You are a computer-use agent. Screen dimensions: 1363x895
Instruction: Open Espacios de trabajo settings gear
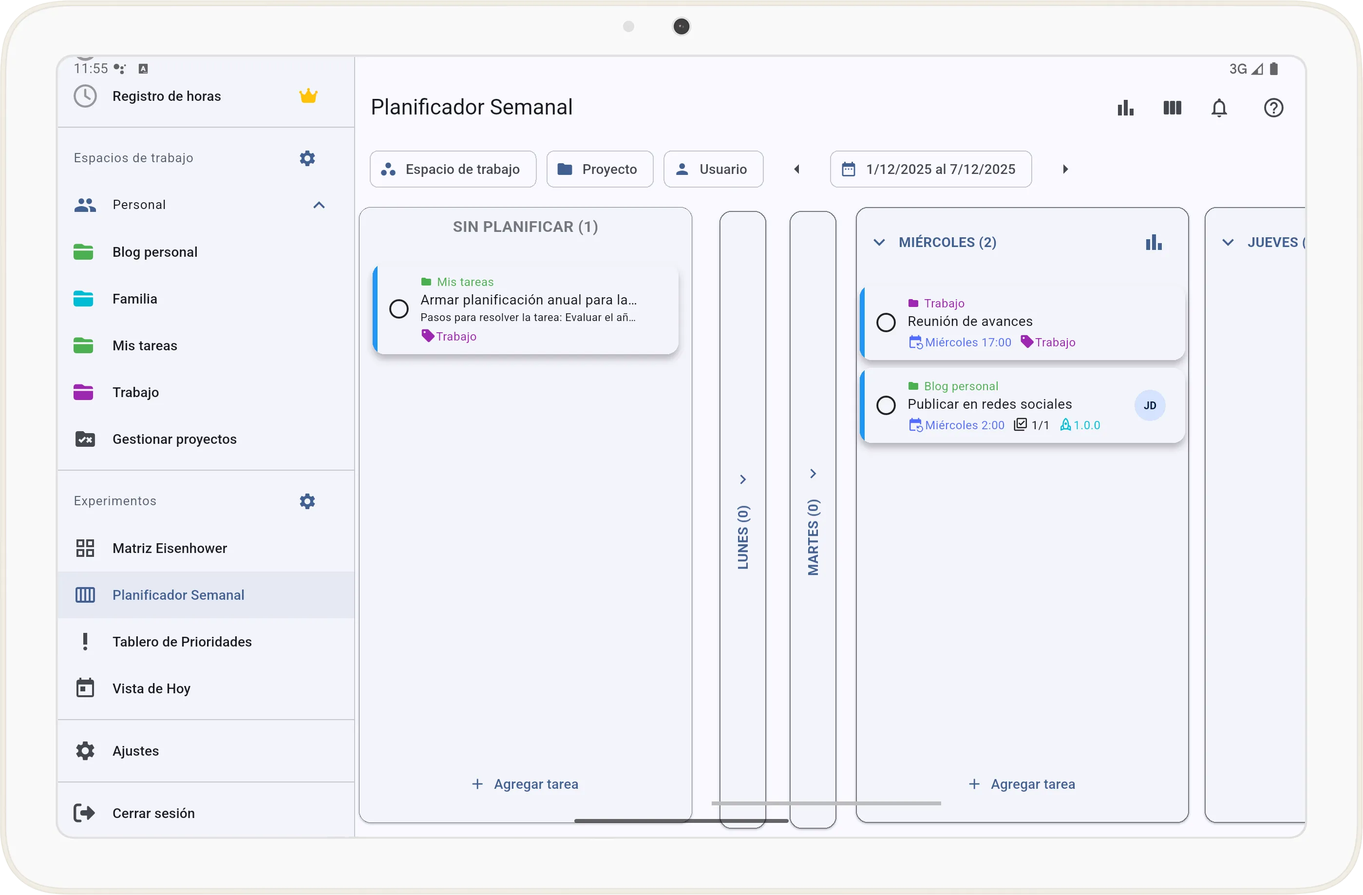[307, 158]
